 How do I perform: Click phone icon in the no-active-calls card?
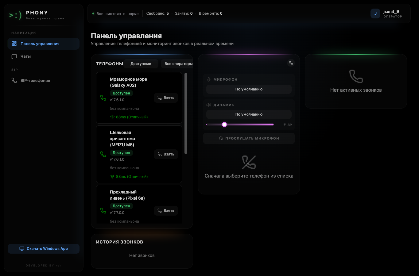tap(356, 76)
